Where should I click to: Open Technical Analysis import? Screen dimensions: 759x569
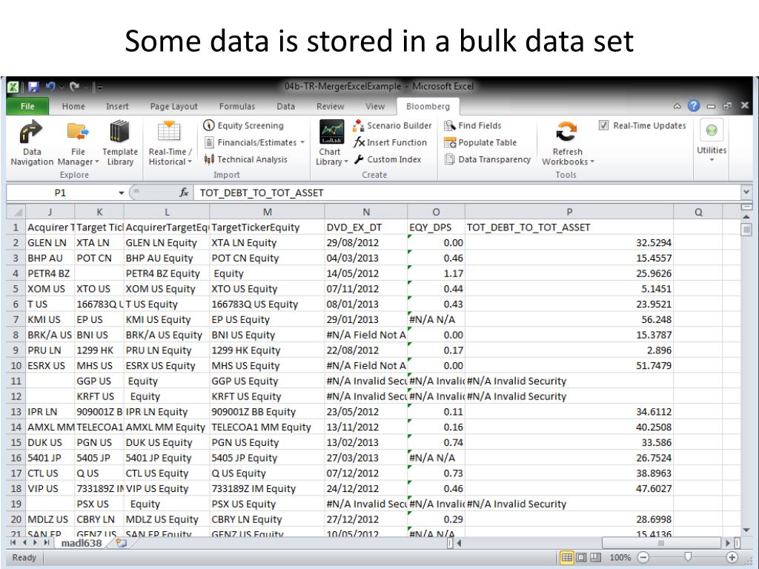[246, 159]
